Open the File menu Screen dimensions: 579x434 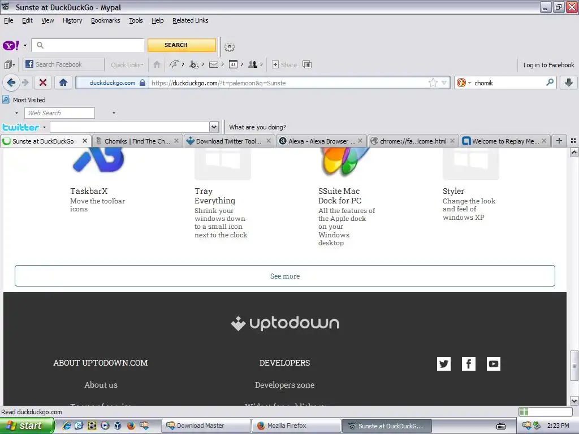click(8, 21)
